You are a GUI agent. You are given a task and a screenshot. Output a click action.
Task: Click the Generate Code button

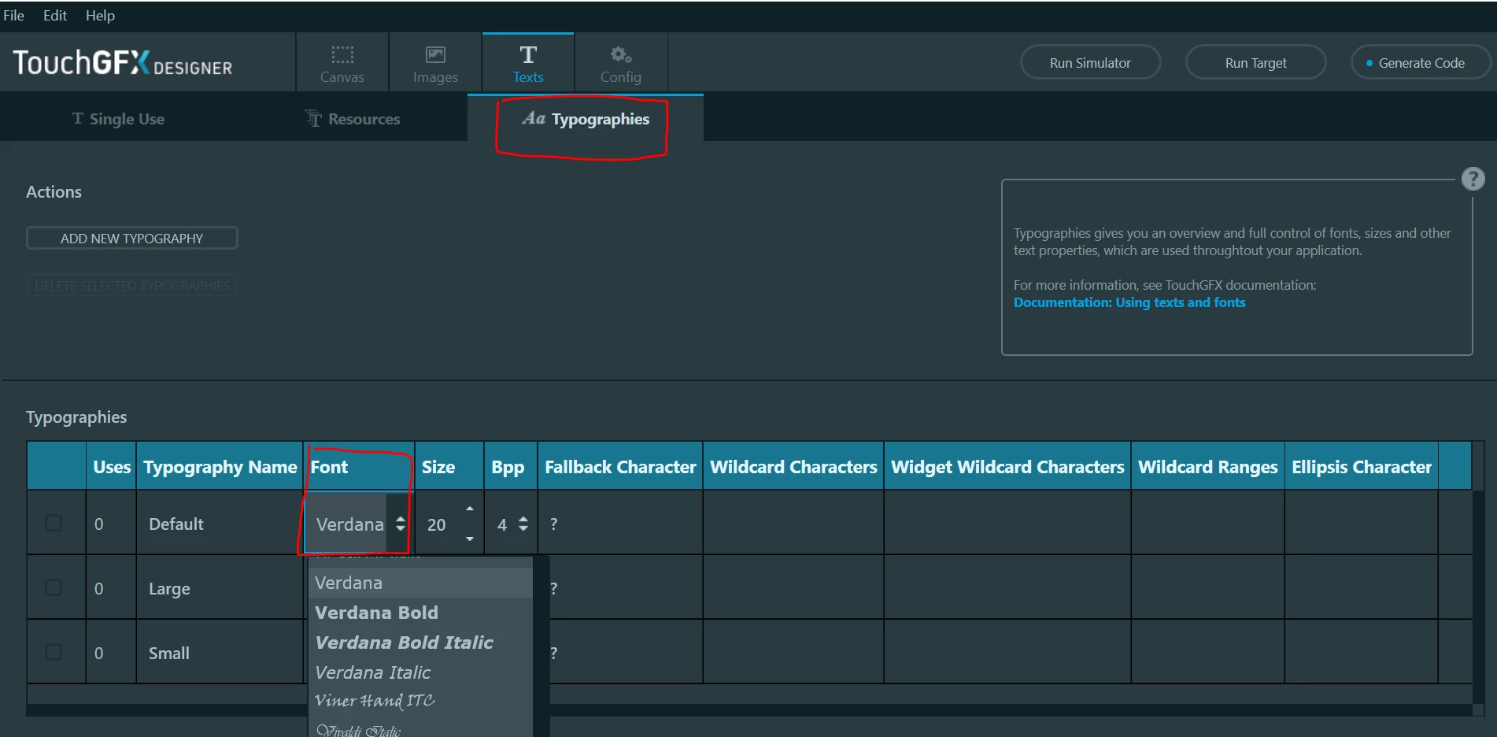[x=1421, y=62]
